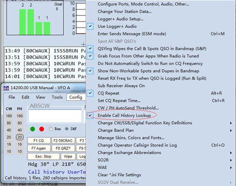
Task: Select PH 80 band button
Action: 19,123
